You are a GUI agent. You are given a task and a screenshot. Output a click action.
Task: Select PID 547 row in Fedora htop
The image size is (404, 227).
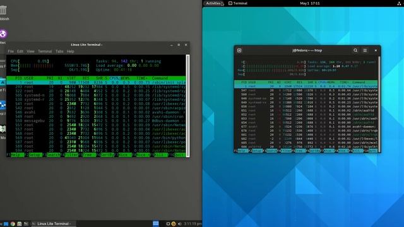click(x=306, y=90)
